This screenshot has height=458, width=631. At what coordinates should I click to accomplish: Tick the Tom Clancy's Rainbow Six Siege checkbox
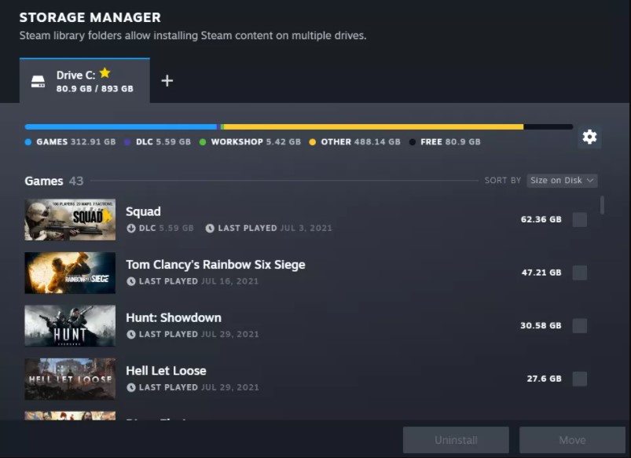579,273
